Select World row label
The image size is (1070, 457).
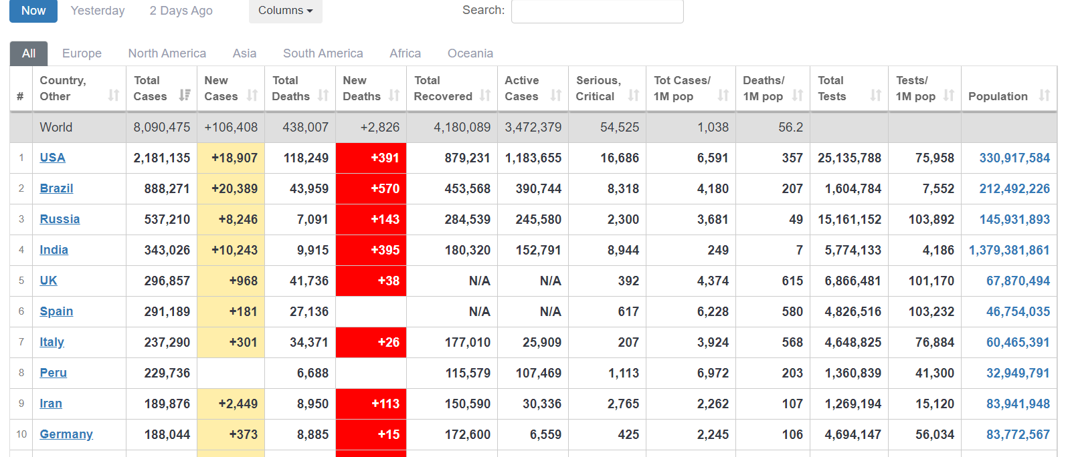[x=56, y=127]
